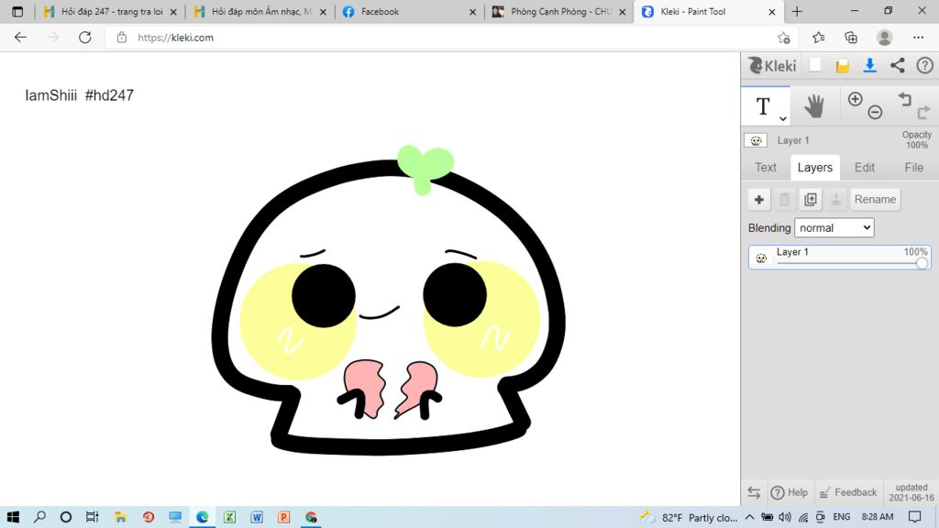Refresh the Kleki page
This screenshot has width=939, height=528.
pyautogui.click(x=85, y=37)
